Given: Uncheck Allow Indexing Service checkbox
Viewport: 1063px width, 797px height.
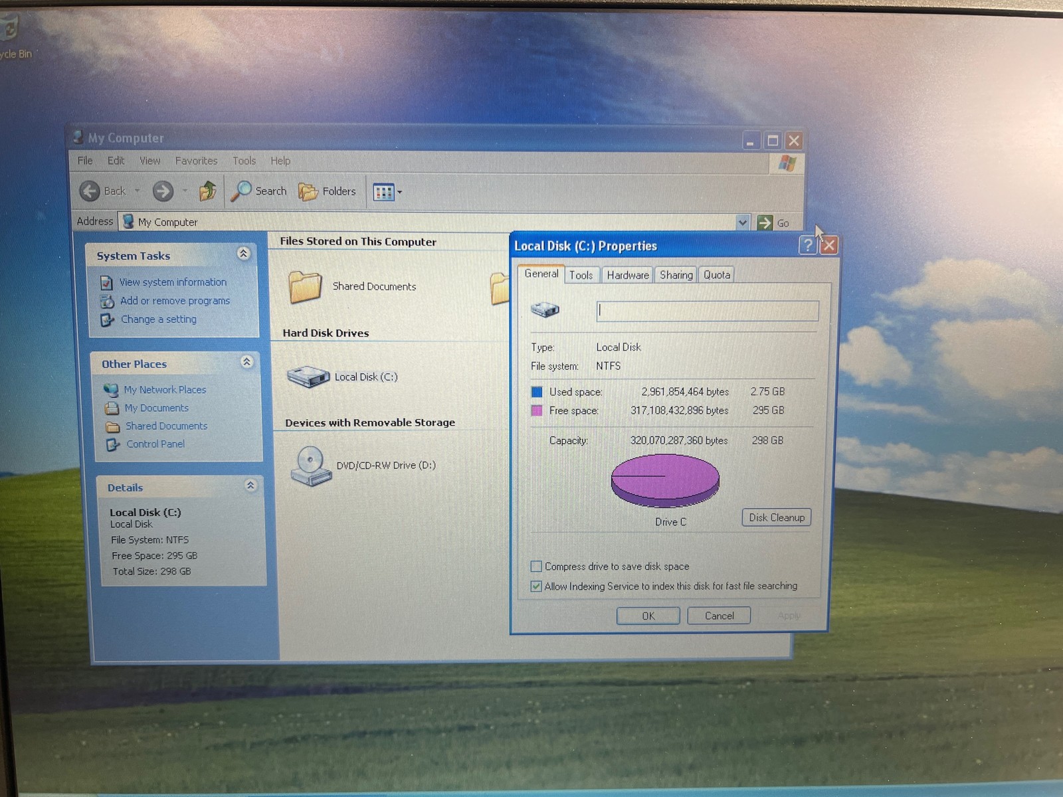Looking at the screenshot, I should point(536,586).
